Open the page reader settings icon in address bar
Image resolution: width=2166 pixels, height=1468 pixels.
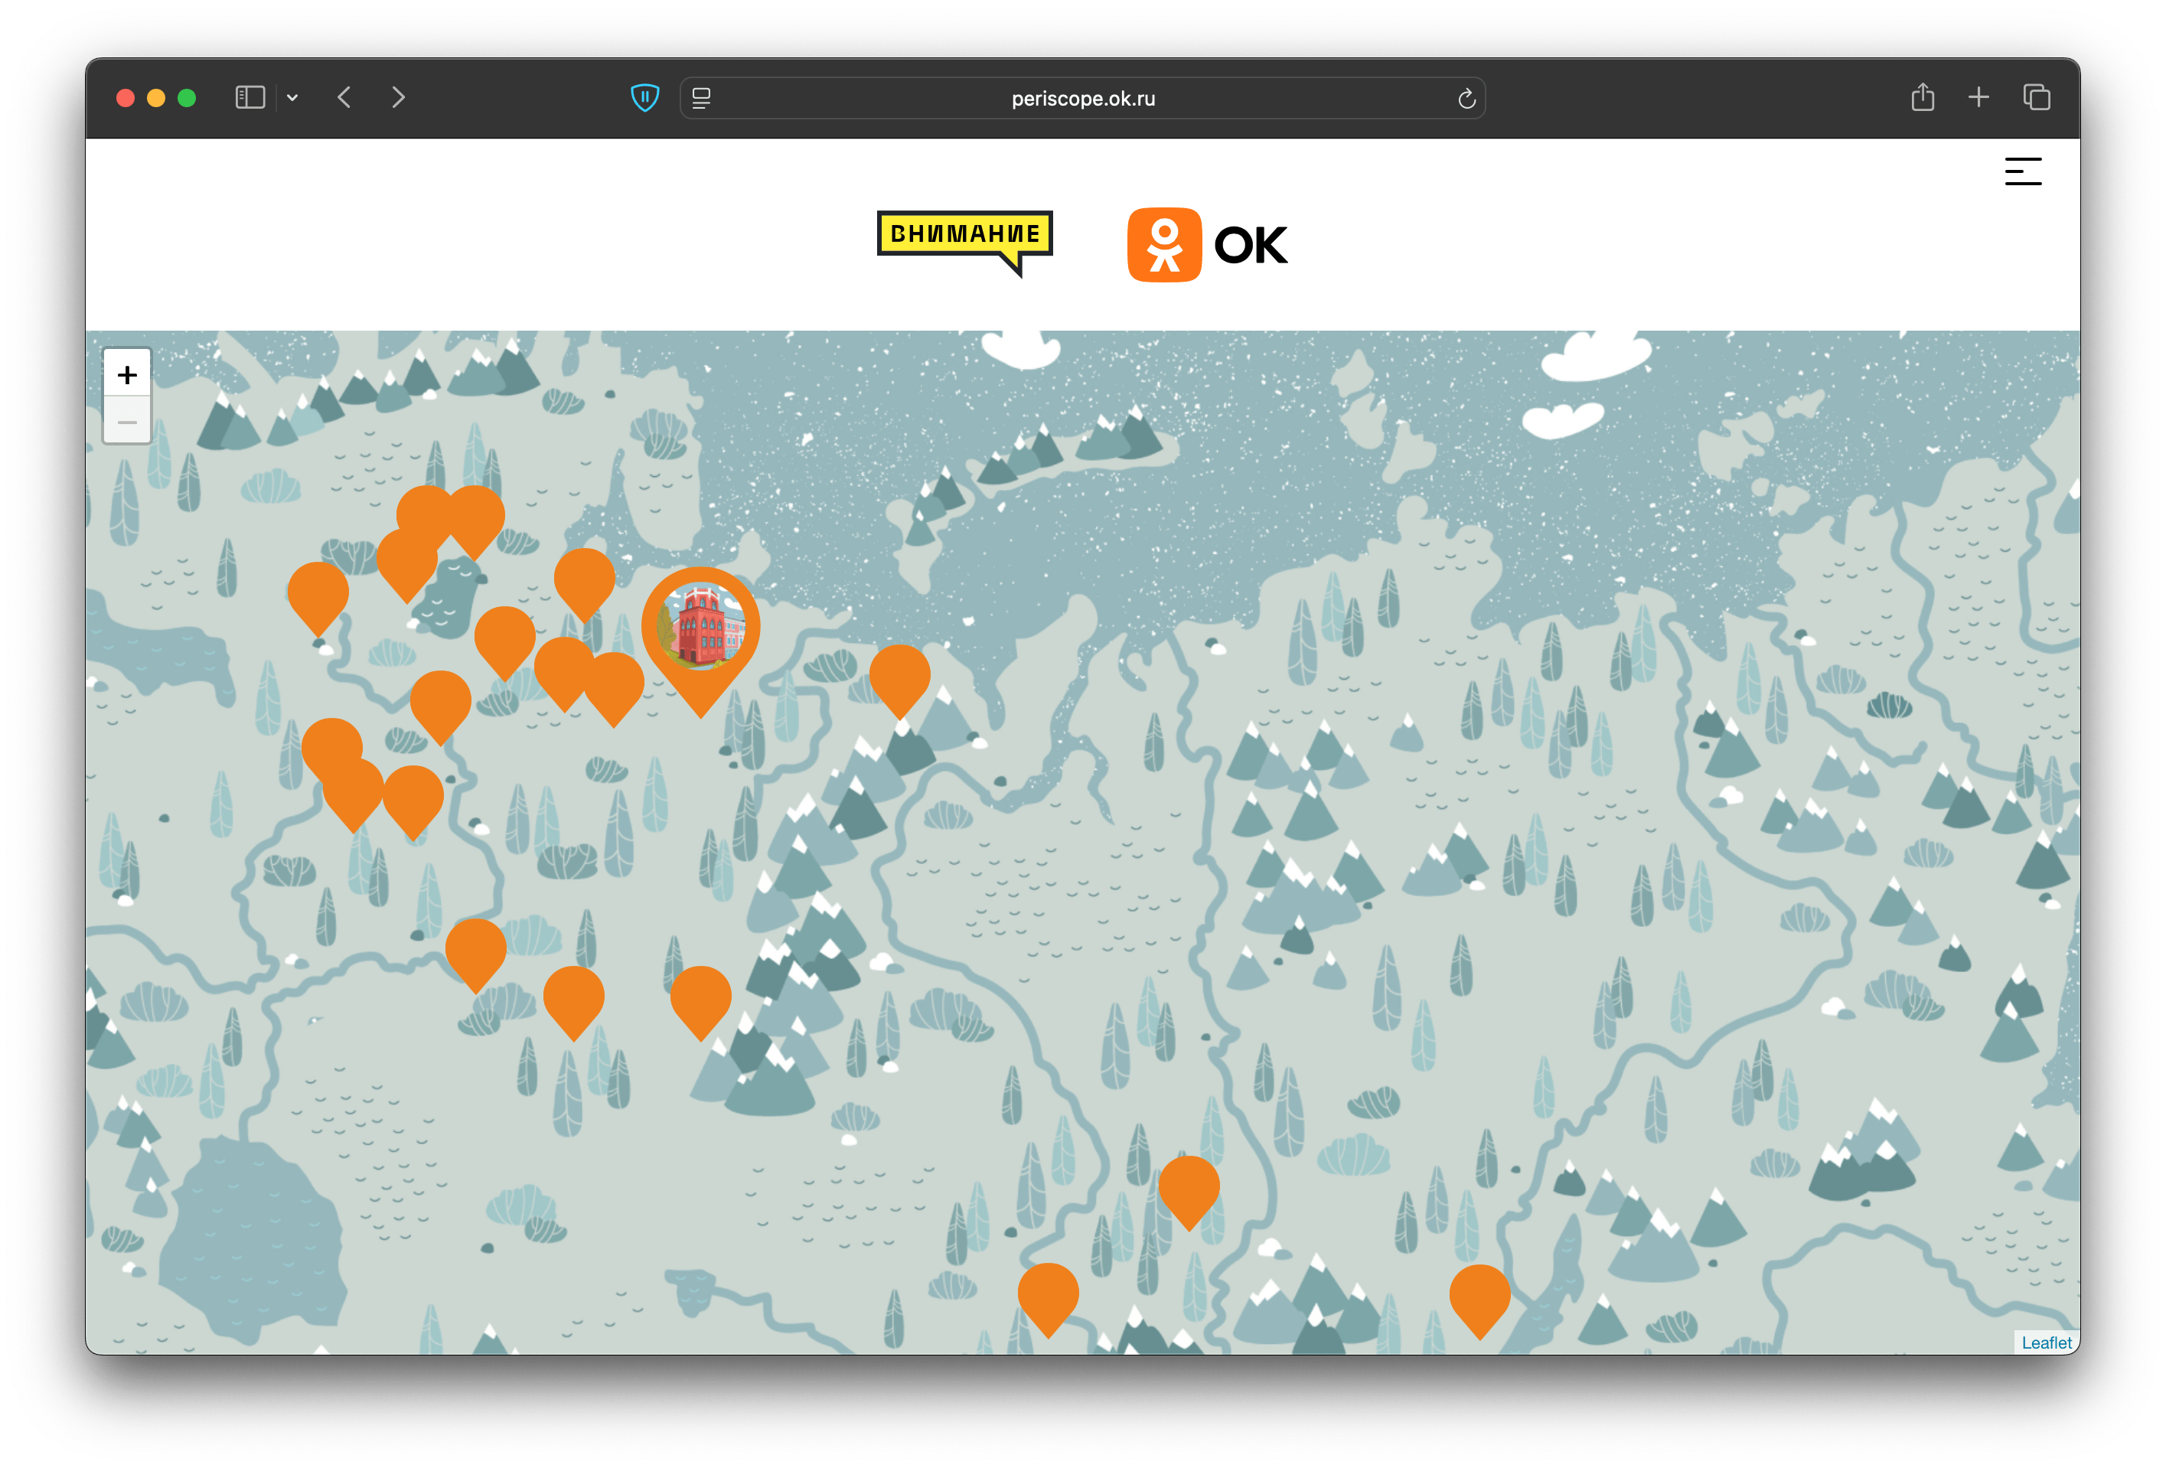coord(702,98)
